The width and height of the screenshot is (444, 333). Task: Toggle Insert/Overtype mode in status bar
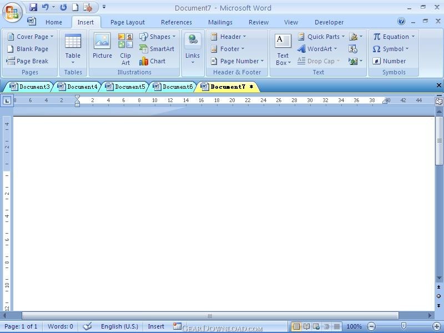[156, 326]
